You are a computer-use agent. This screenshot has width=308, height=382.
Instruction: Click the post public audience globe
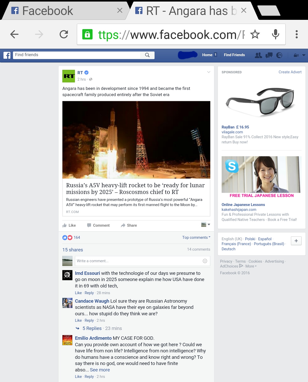pos(91,79)
